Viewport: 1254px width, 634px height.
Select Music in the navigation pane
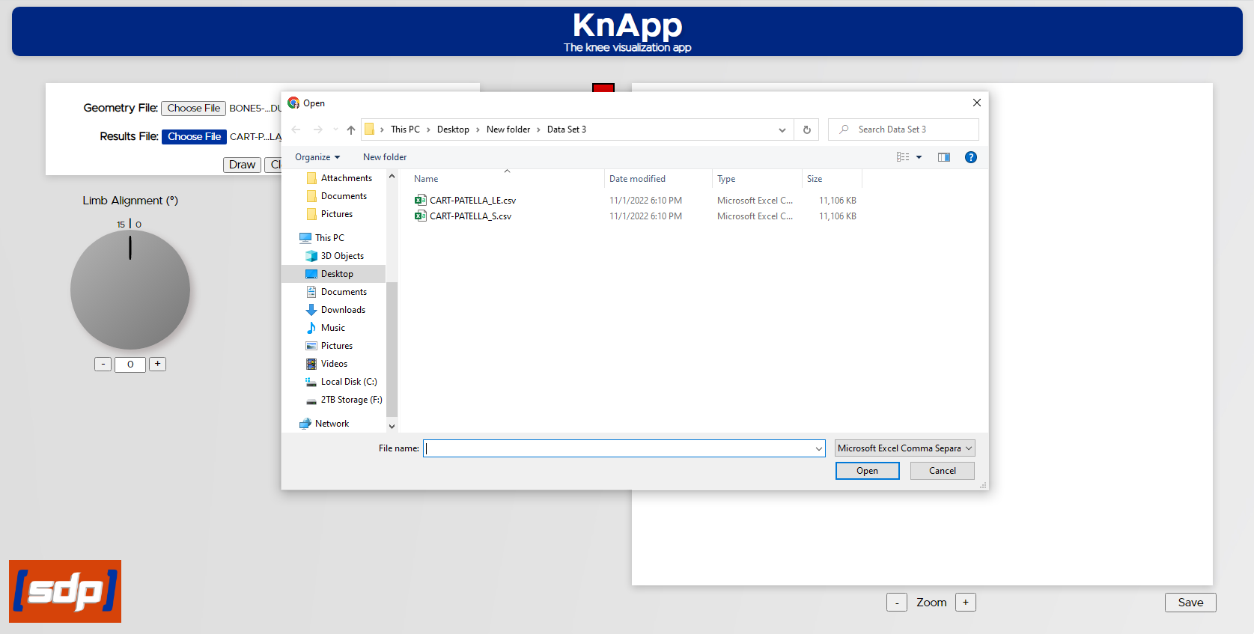click(326, 328)
